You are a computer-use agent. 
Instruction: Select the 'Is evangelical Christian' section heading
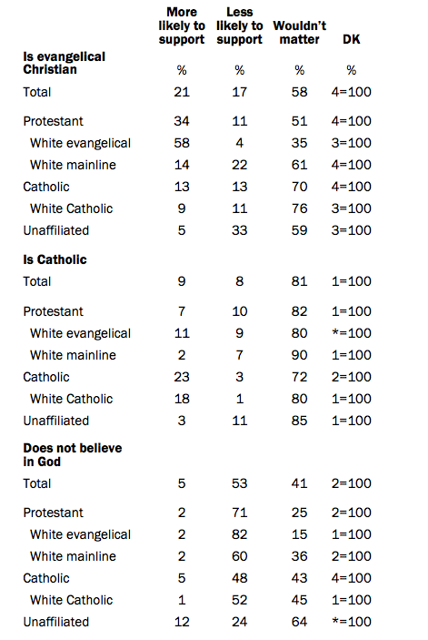coord(64,63)
